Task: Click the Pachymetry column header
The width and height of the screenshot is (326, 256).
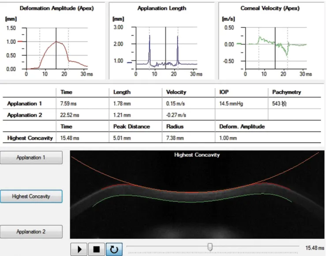Action: (x=286, y=92)
